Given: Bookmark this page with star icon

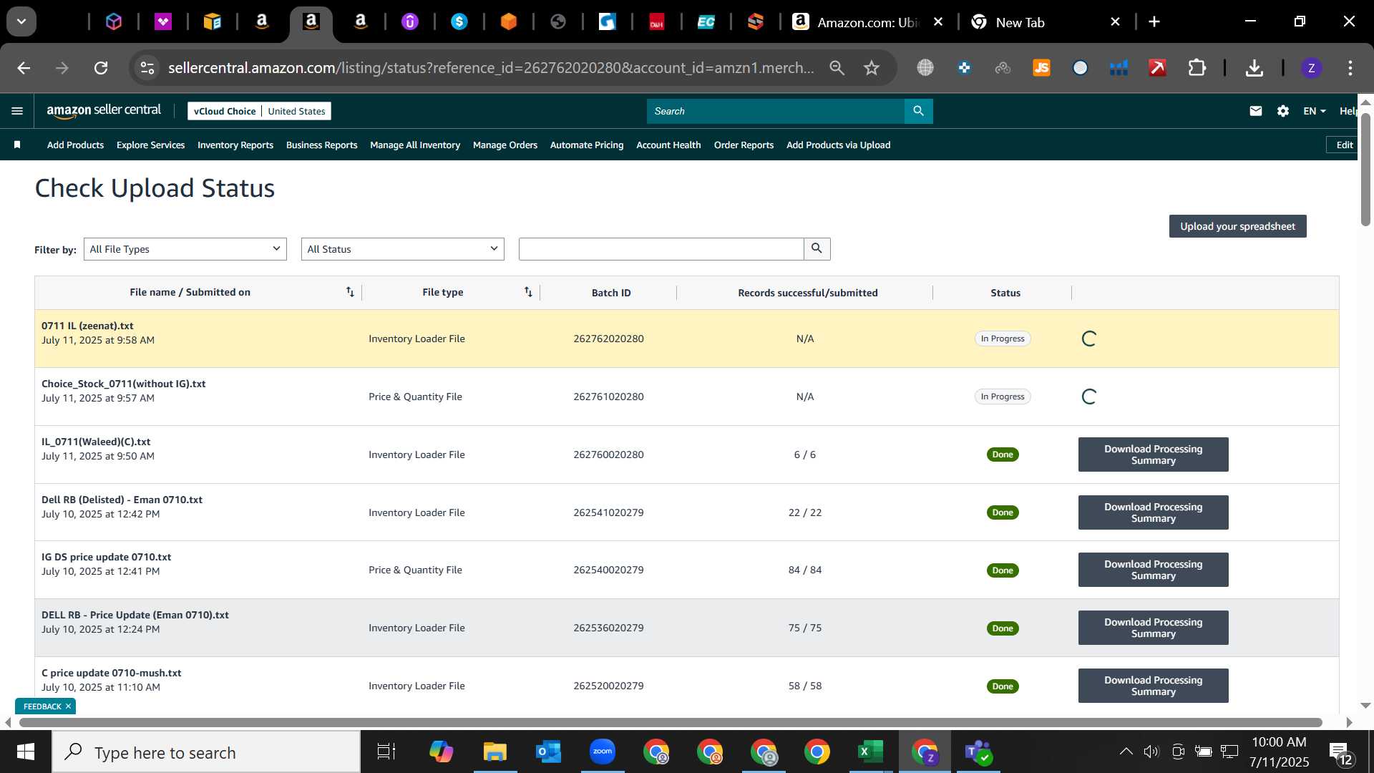Looking at the screenshot, I should pyautogui.click(x=871, y=68).
